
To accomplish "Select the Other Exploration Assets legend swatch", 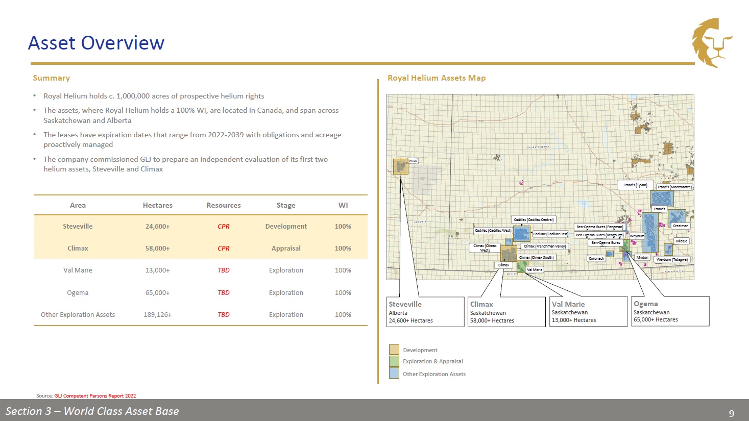I will [394, 374].
